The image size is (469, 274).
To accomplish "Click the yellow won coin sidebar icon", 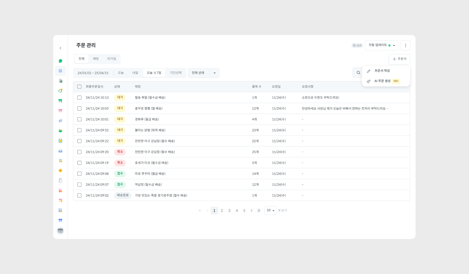I will point(60,170).
